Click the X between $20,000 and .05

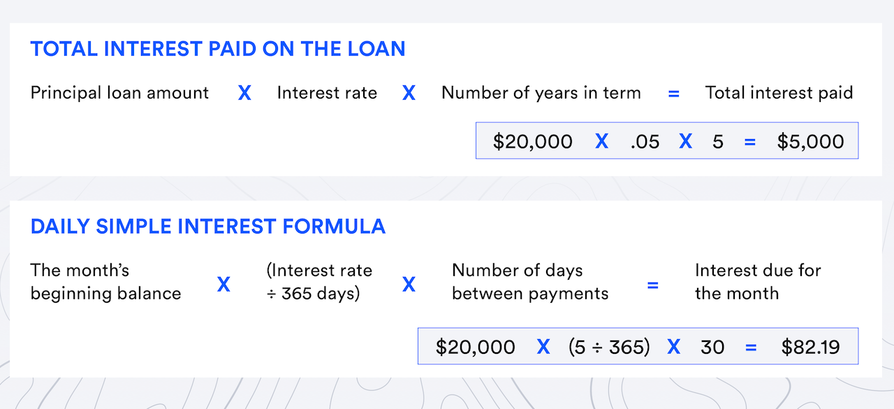coord(601,141)
